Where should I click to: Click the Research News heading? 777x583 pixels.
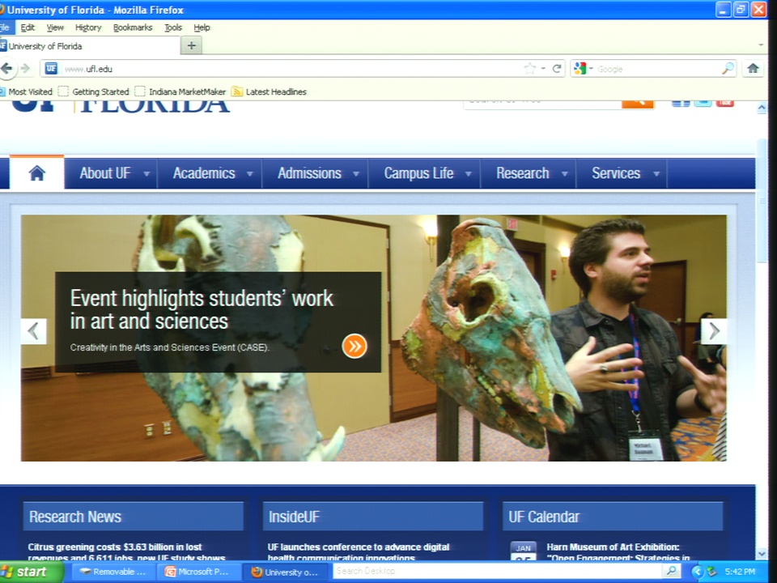[75, 517]
